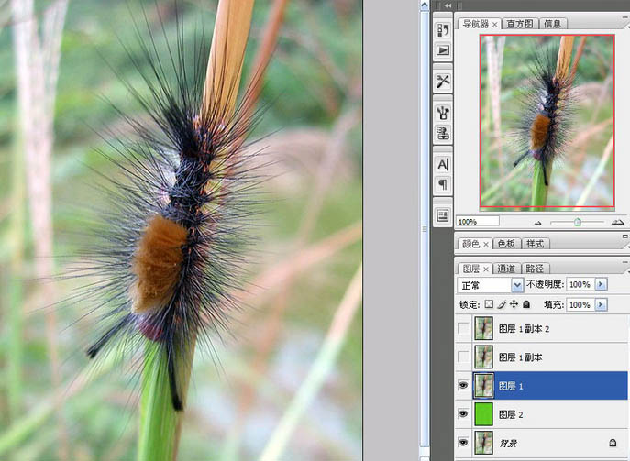Show the 图层 1 副本 2 layer

(x=463, y=329)
